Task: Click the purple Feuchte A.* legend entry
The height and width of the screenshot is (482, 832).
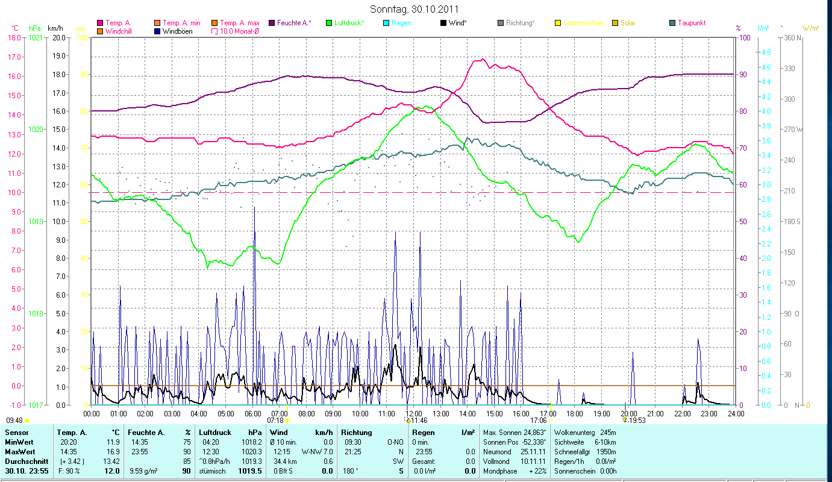Action: click(x=290, y=23)
